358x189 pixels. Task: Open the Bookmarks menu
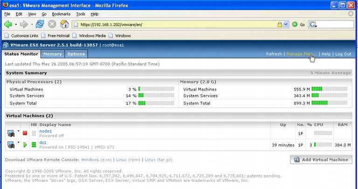pyautogui.click(x=61, y=14)
